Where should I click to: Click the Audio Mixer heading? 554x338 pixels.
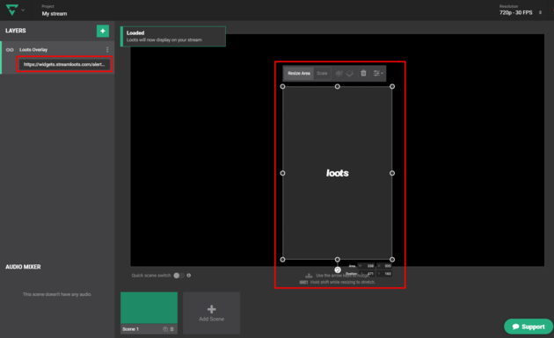(x=23, y=267)
